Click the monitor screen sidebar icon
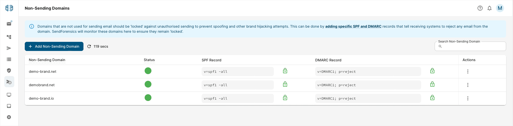513x126 pixels. coord(9,95)
